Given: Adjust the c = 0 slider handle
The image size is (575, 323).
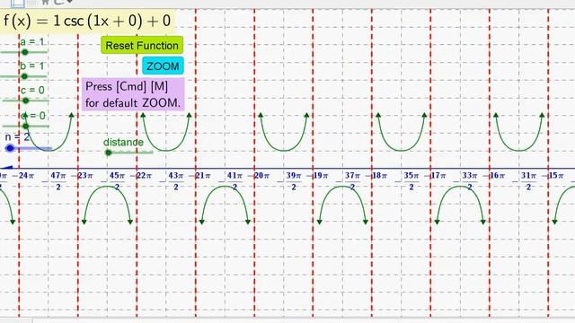Looking at the screenshot, I should pos(26,100).
